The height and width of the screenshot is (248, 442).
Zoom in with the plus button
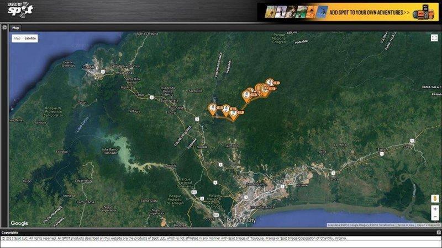tap(434, 209)
